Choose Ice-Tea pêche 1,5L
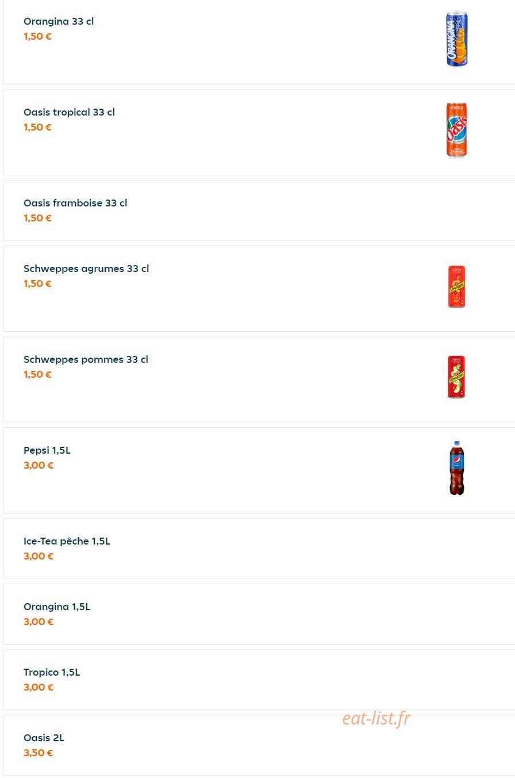The height and width of the screenshot is (778, 515). click(67, 541)
